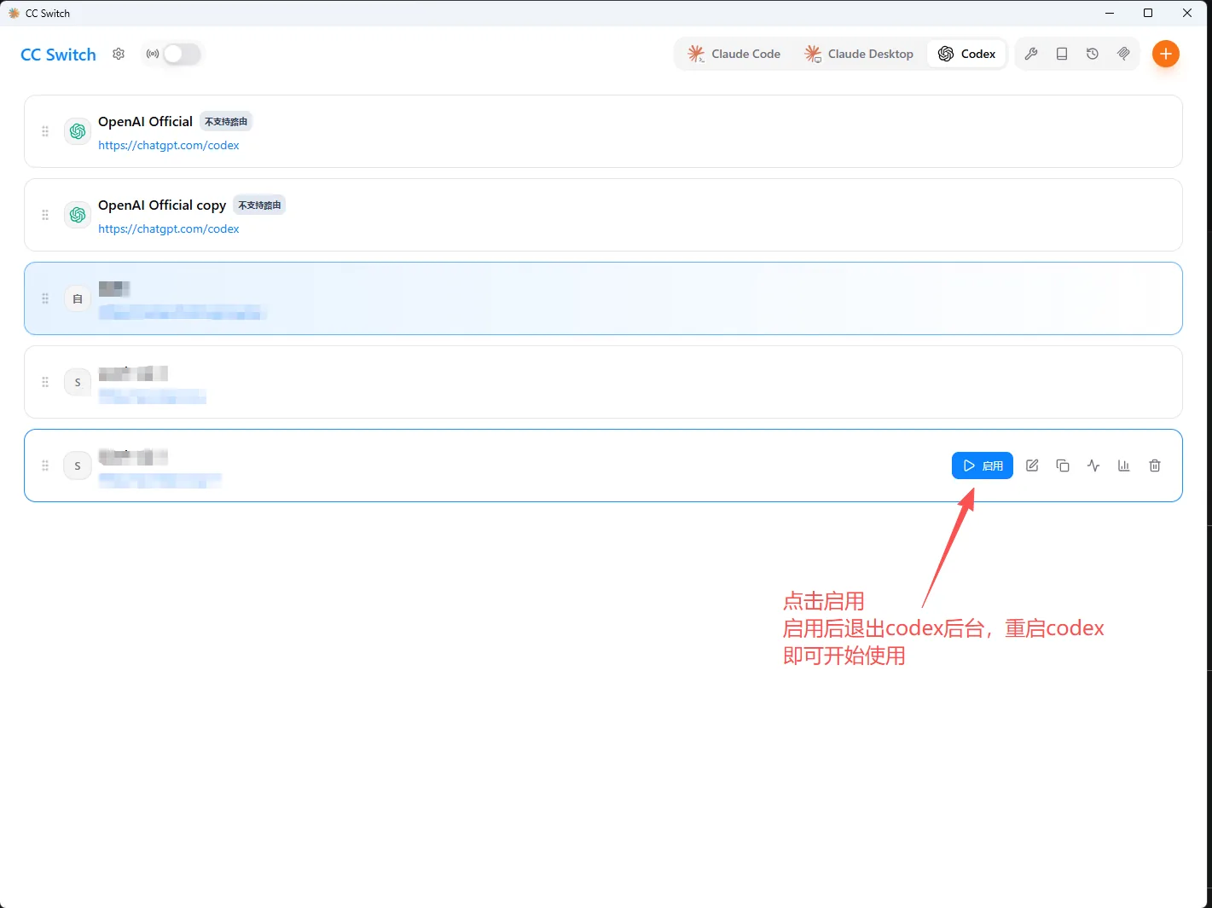Click OpenAI logo on OpenAI Official card
Image resolution: width=1212 pixels, height=908 pixels.
(x=78, y=131)
